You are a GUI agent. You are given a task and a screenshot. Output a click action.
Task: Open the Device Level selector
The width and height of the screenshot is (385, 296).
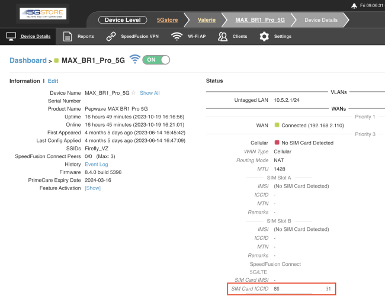click(x=123, y=20)
